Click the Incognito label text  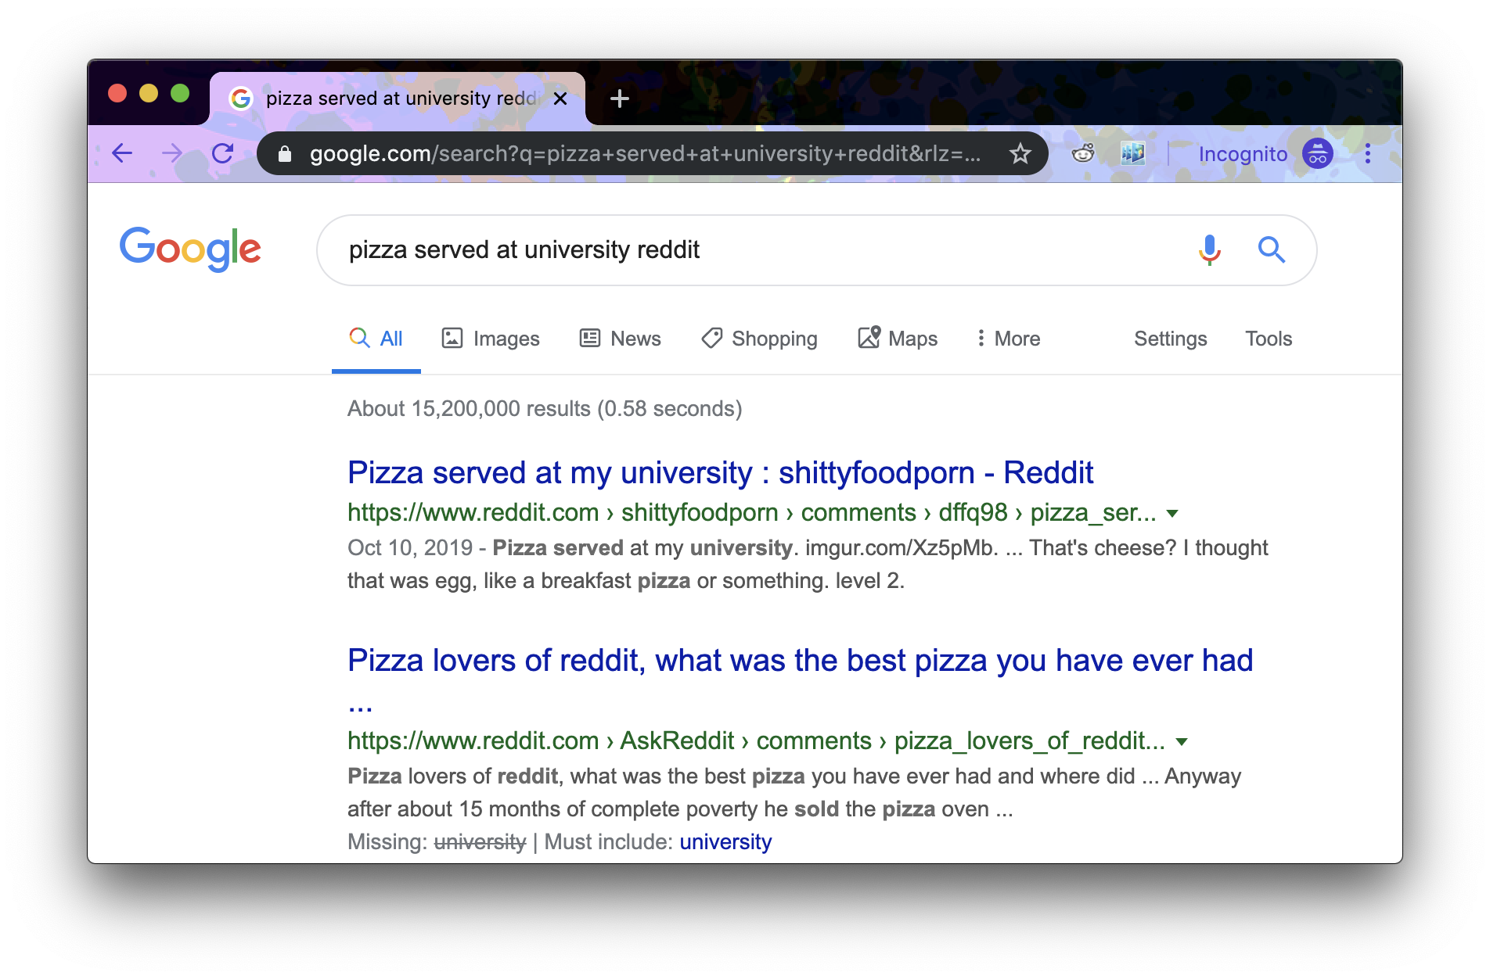(x=1243, y=154)
